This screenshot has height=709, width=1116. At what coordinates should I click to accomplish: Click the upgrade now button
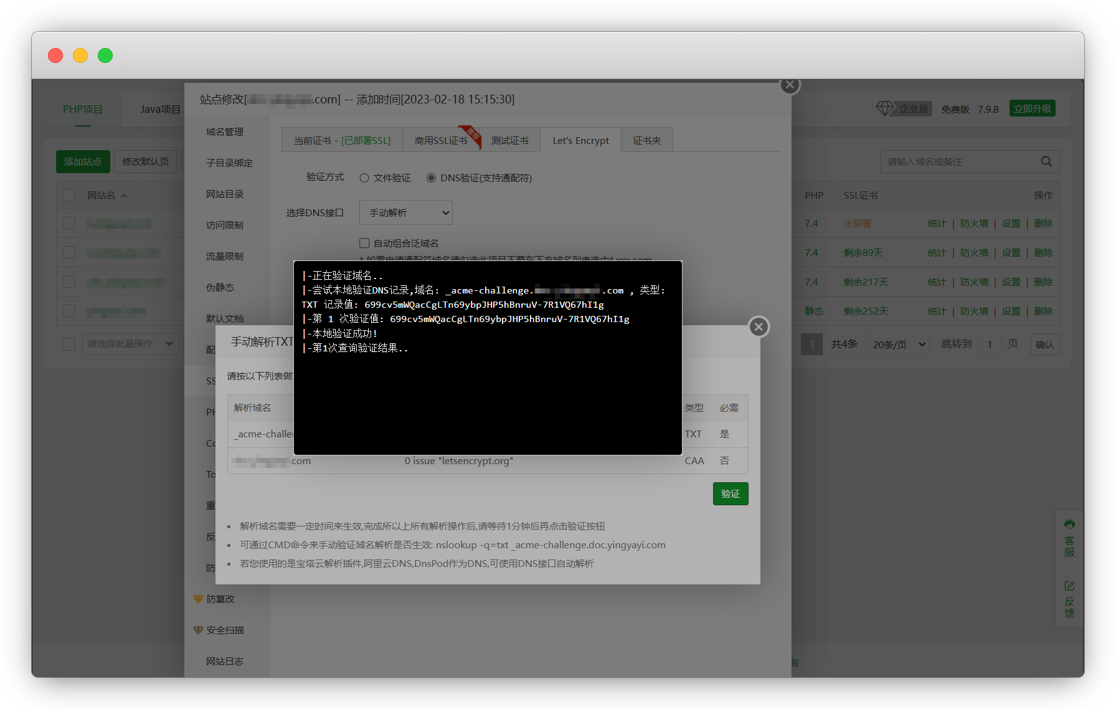[x=1032, y=108]
